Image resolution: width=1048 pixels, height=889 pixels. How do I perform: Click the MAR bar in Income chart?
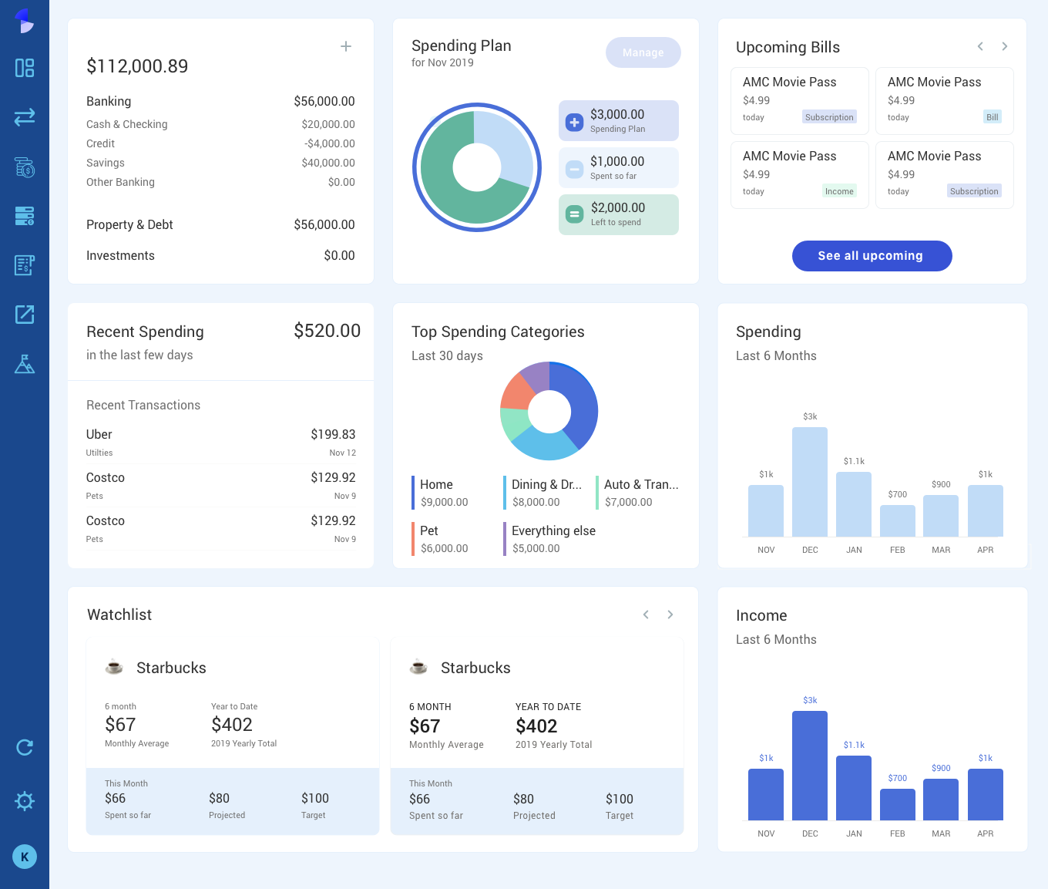click(x=941, y=800)
